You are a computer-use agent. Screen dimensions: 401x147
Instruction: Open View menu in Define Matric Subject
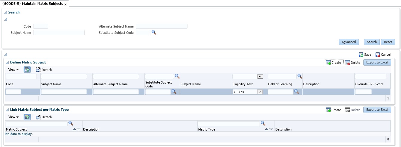[x=13, y=70]
